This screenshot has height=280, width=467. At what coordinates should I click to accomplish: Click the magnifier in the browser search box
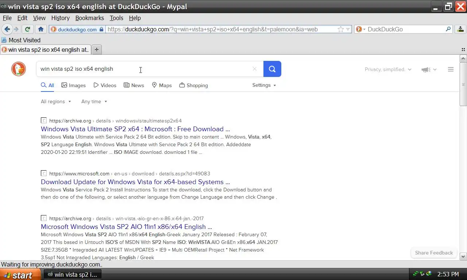pos(448,29)
